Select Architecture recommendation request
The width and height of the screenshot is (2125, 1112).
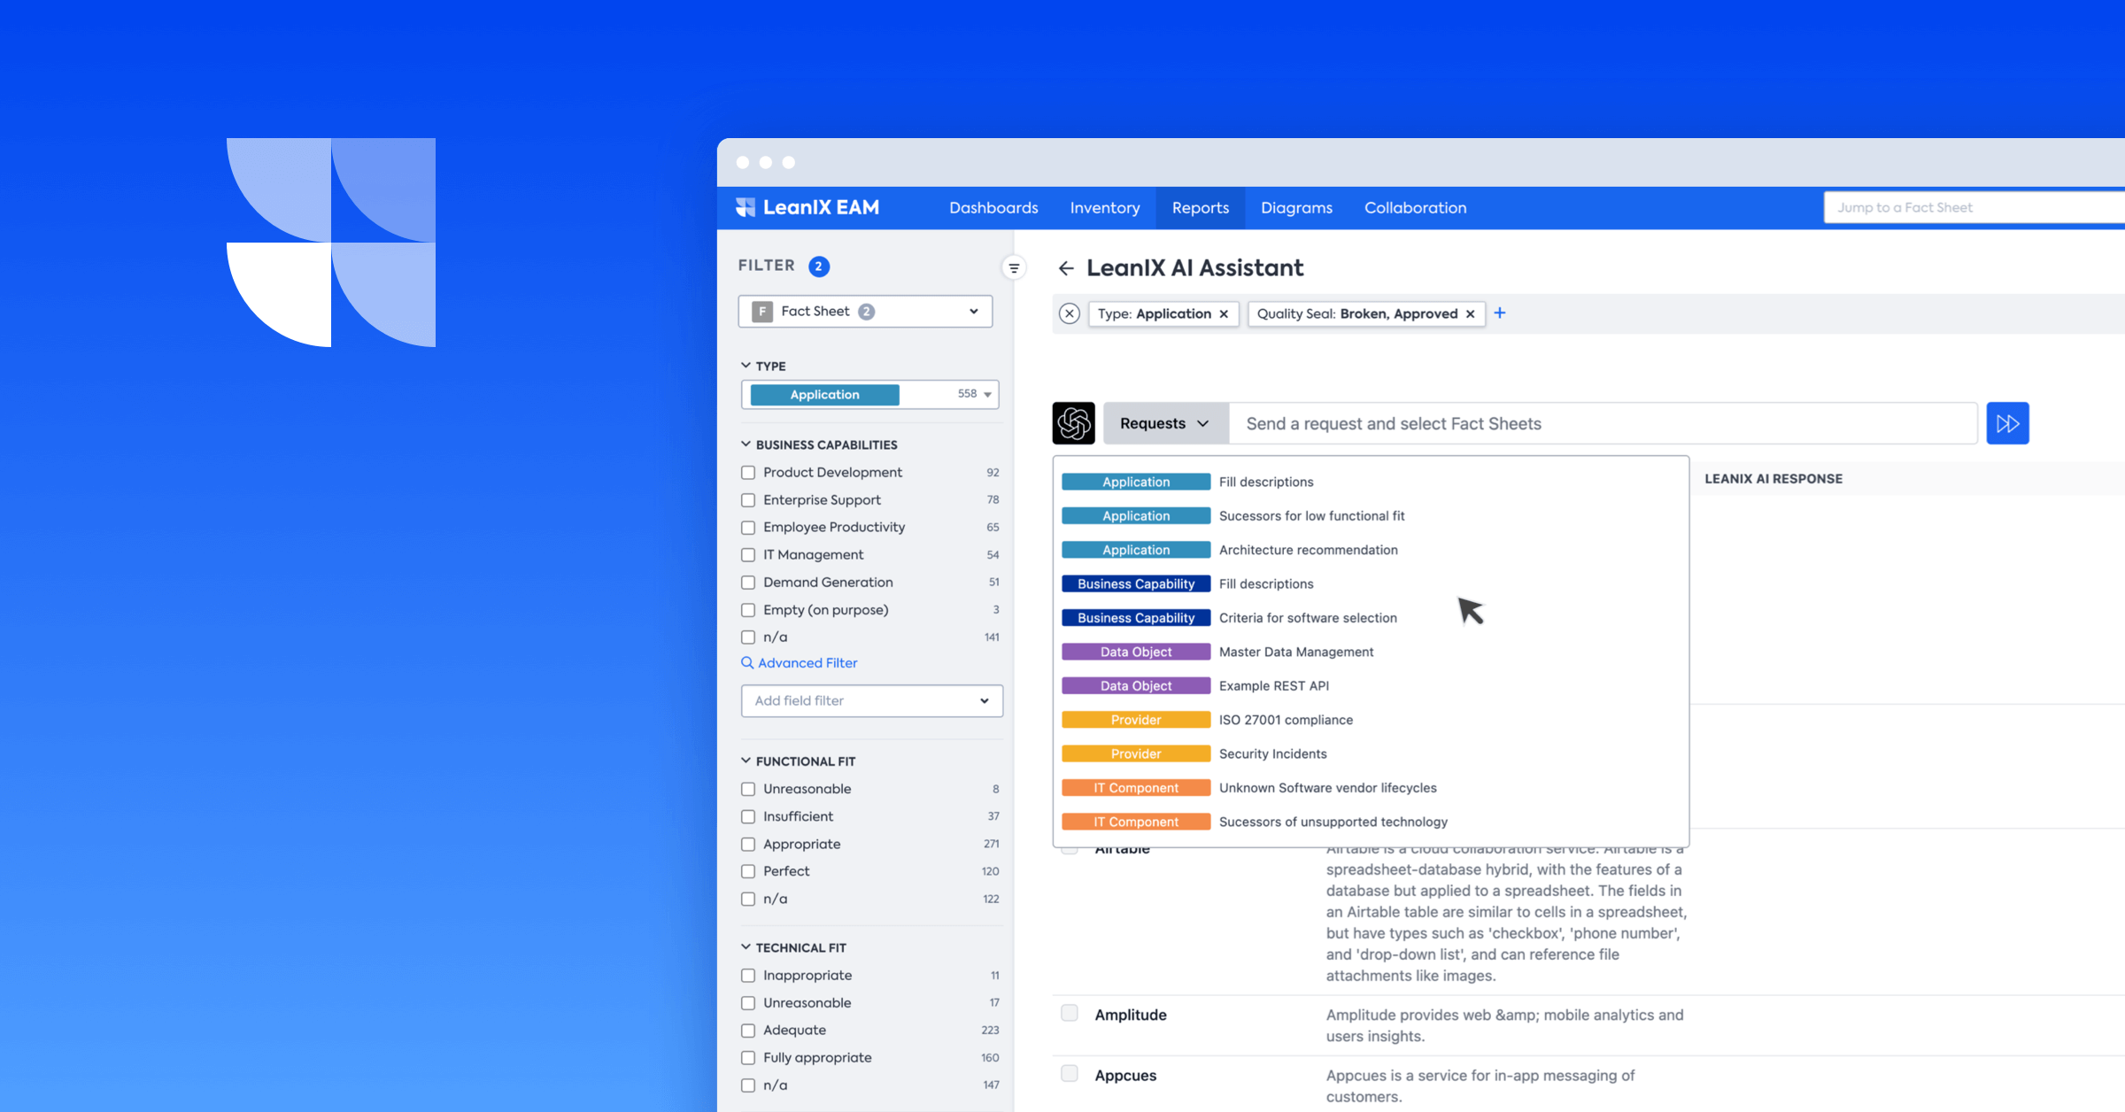(x=1308, y=550)
